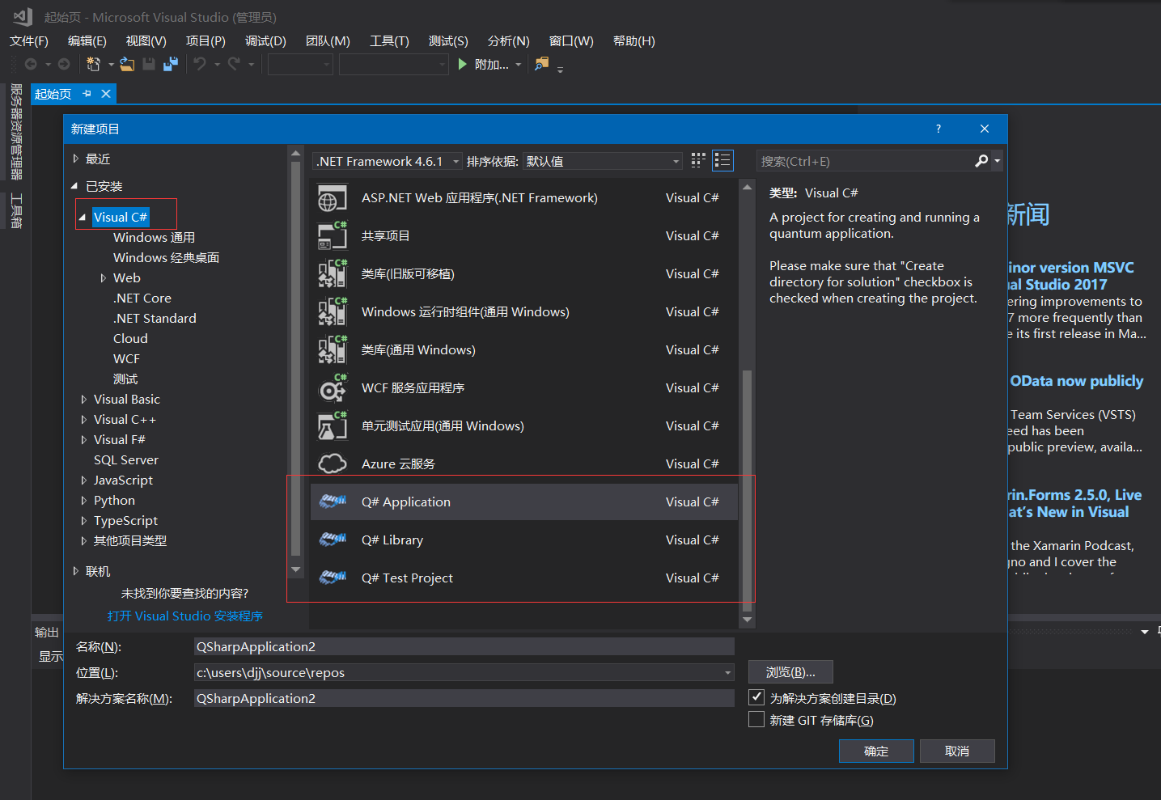Toggle create directory for solution checkbox
Screen dimensions: 1161x800
[756, 696]
